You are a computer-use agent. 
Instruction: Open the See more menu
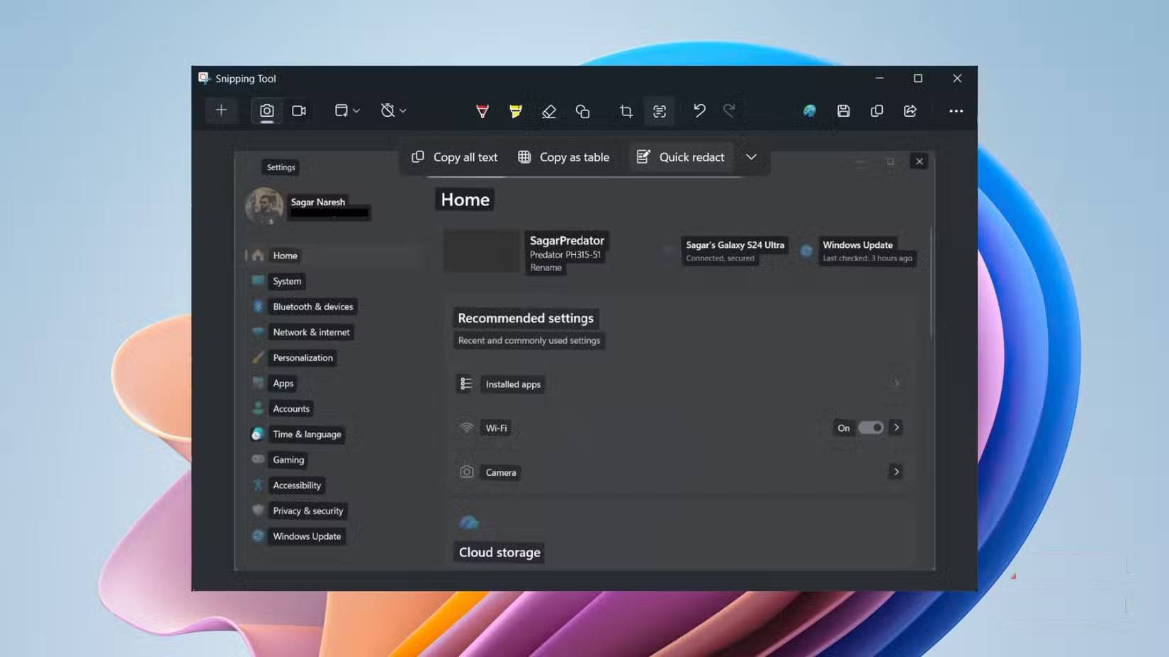click(x=956, y=111)
